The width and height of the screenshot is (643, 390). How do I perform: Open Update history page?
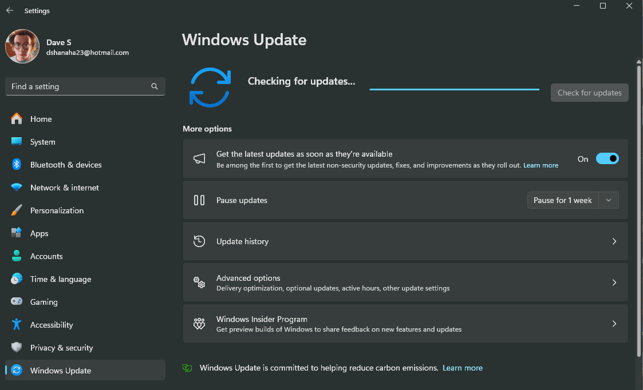click(x=405, y=241)
